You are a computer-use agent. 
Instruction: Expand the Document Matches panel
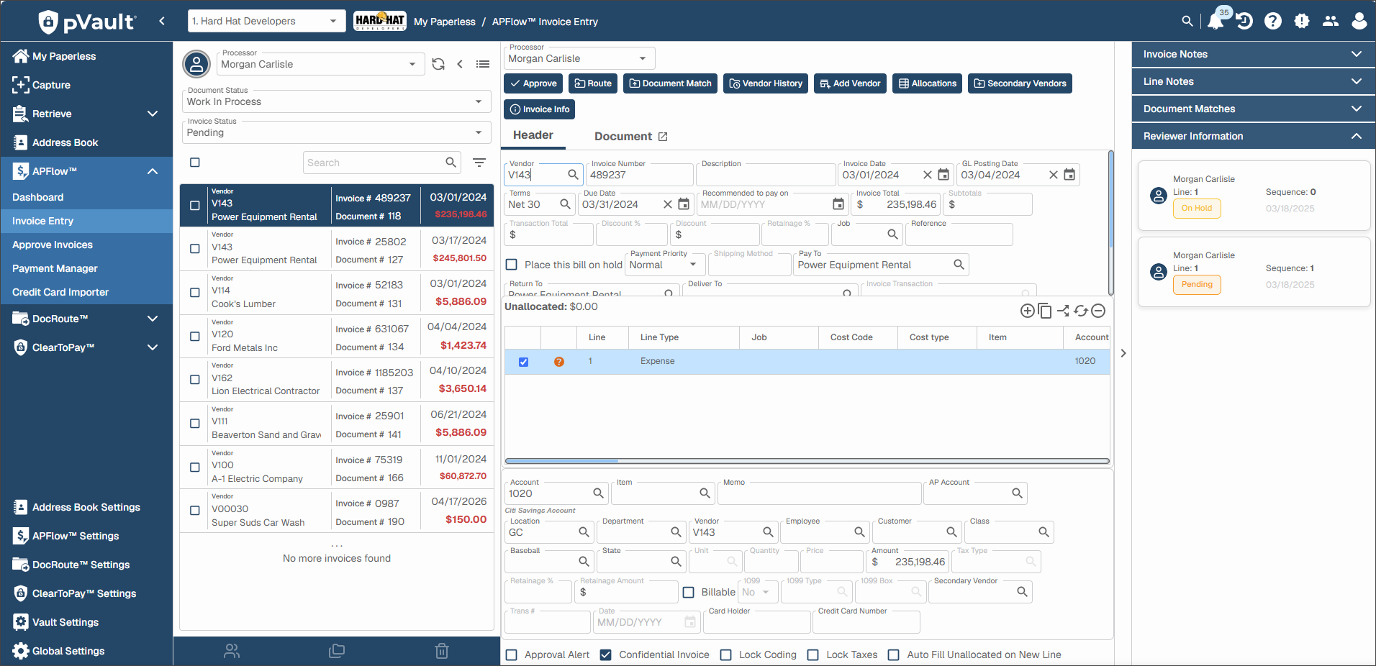point(1252,109)
